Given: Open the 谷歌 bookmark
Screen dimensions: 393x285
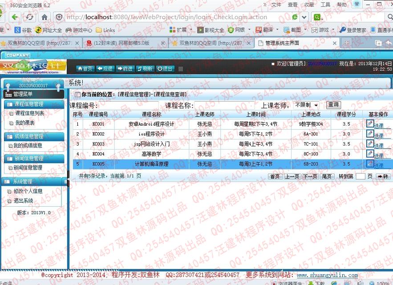Looking at the screenshot, I should [x=23, y=30].
